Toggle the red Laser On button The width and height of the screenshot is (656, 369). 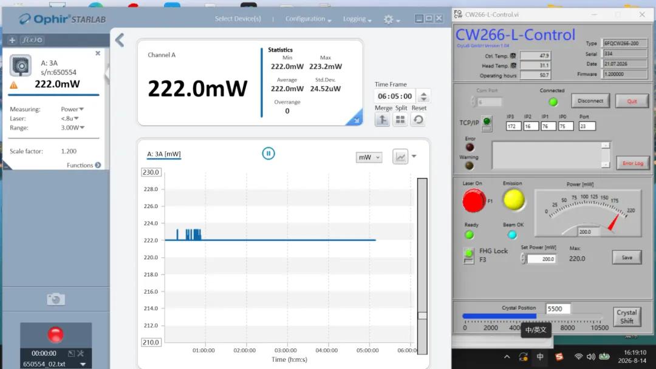474,201
